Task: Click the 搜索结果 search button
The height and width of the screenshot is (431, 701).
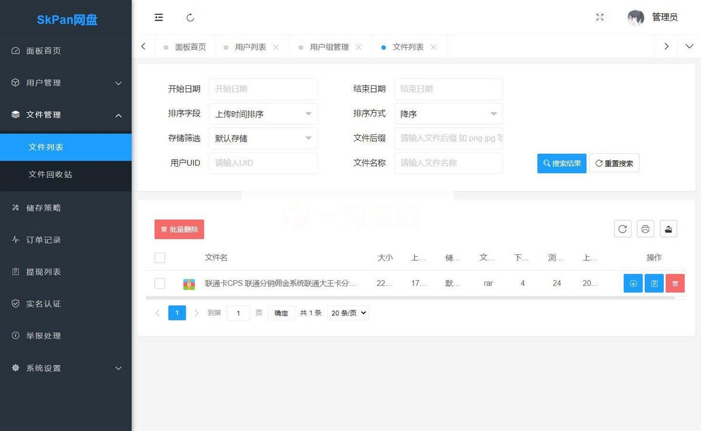Action: click(x=561, y=163)
